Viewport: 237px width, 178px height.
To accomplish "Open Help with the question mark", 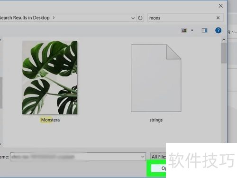I will [218, 30].
